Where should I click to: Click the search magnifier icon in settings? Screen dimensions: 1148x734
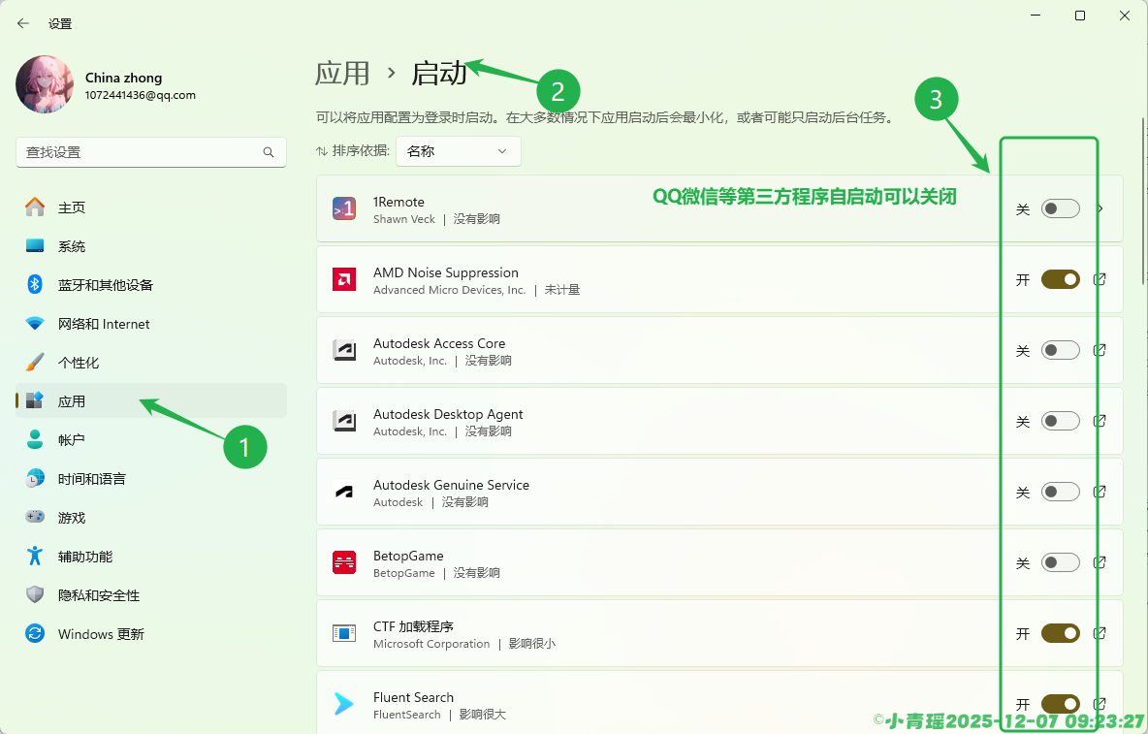[x=269, y=152]
